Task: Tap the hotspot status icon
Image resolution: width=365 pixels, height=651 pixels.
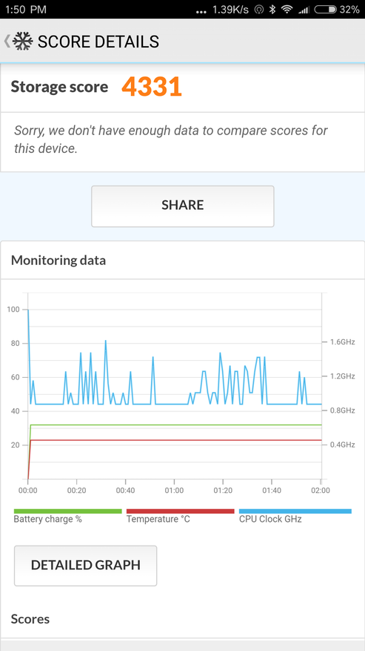Action: (259, 9)
